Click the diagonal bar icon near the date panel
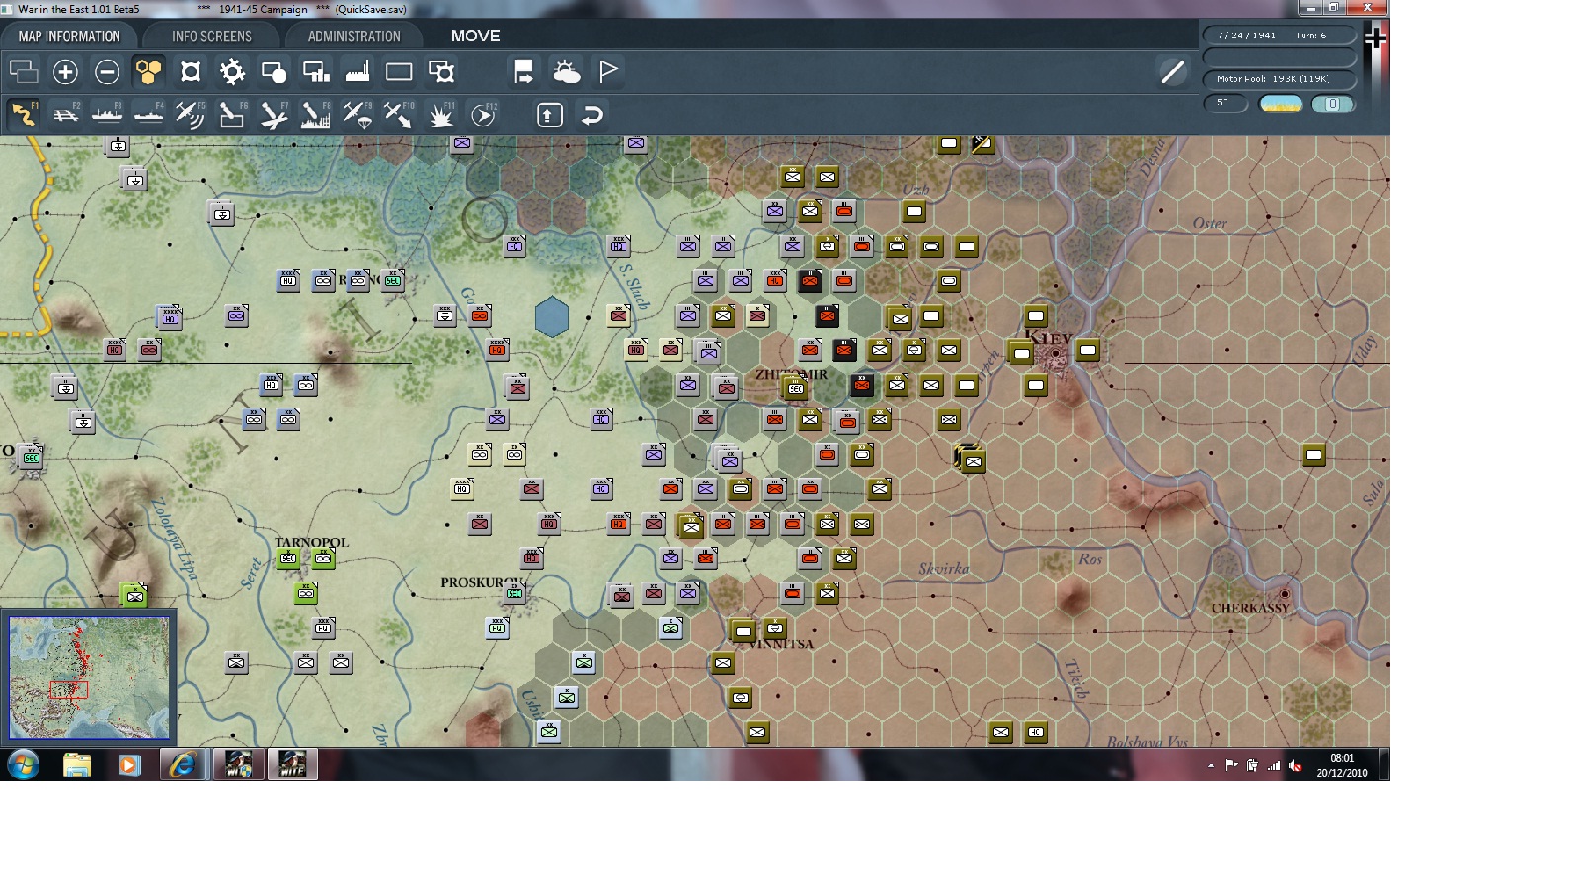The height and width of the screenshot is (888, 1580). coord(1172,72)
